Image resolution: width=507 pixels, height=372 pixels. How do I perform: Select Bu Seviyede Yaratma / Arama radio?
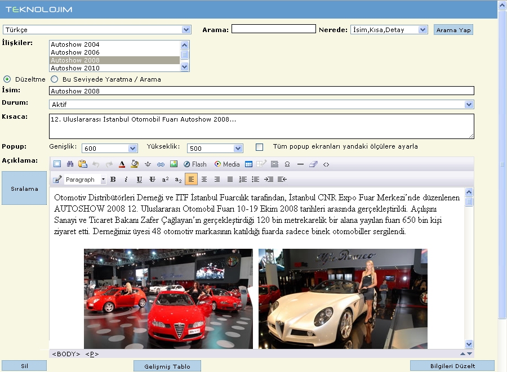[x=54, y=79]
